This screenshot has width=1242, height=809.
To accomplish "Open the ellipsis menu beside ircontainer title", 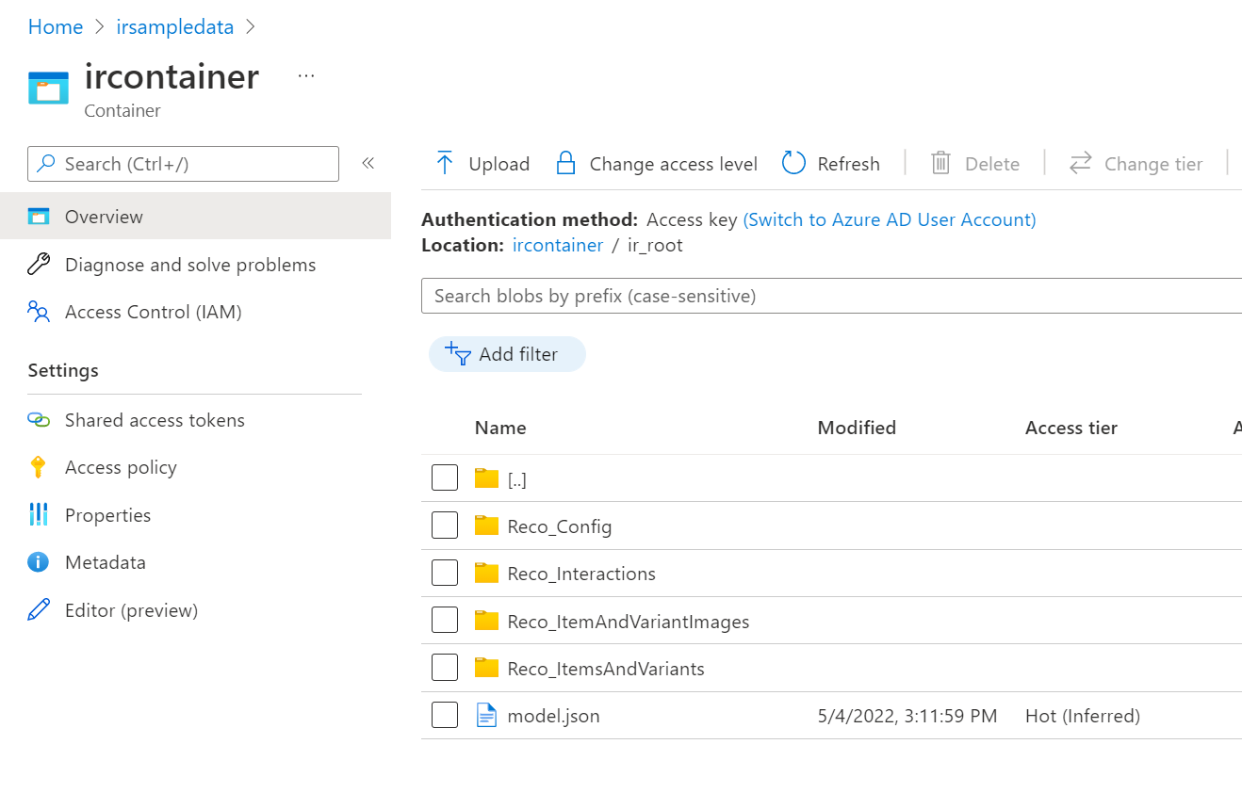I will tap(306, 76).
